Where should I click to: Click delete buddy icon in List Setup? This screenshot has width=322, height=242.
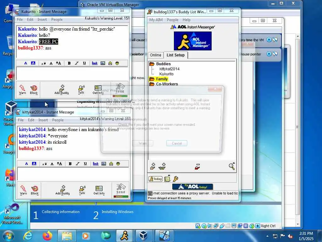197,167
